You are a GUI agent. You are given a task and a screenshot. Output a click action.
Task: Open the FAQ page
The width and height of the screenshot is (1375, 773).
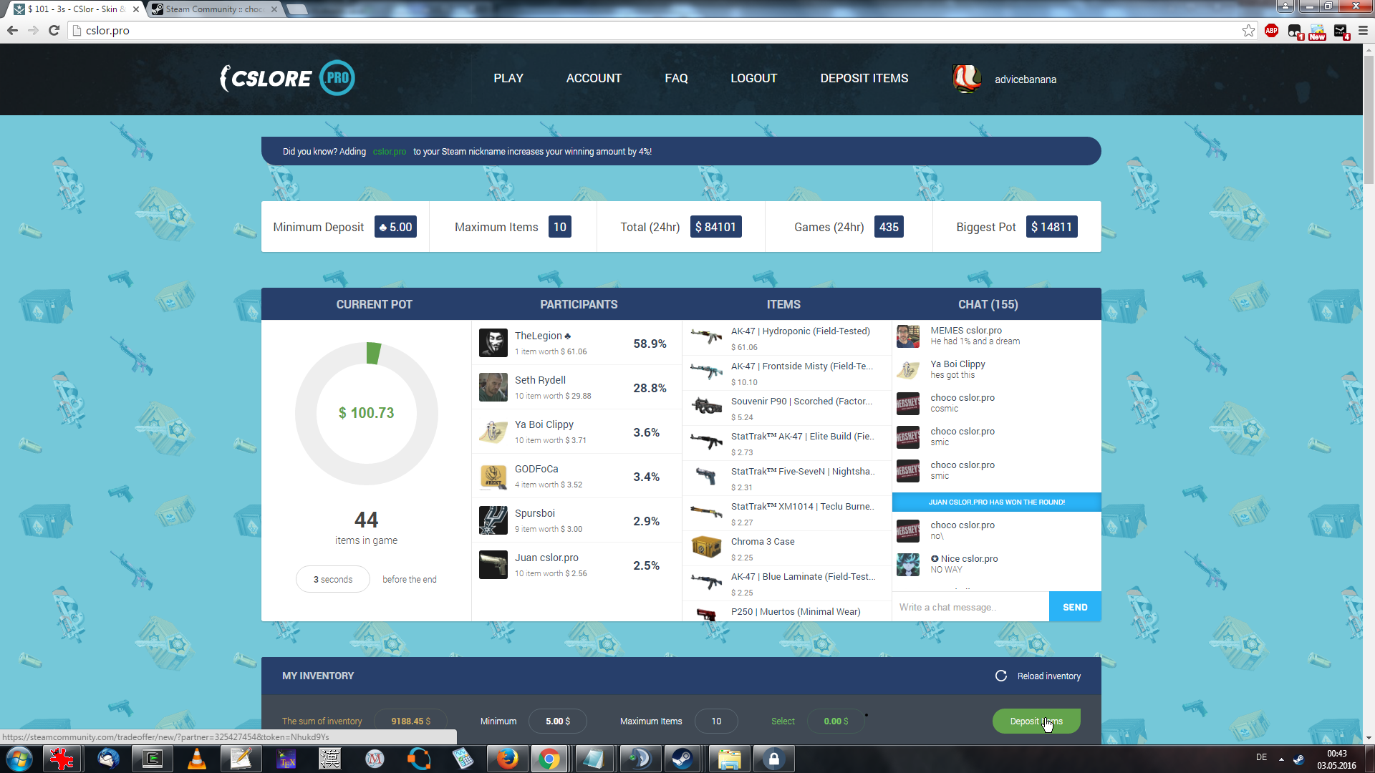(676, 78)
